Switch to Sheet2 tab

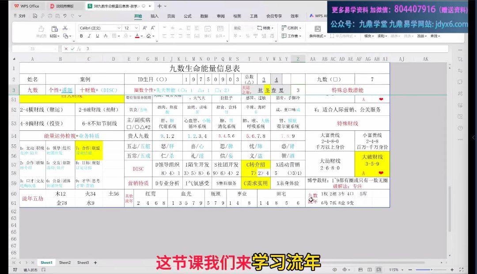pos(65,263)
